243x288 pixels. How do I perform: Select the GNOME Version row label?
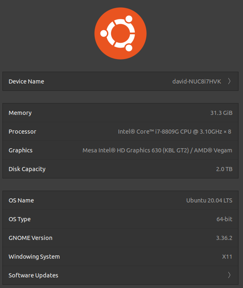click(x=31, y=238)
